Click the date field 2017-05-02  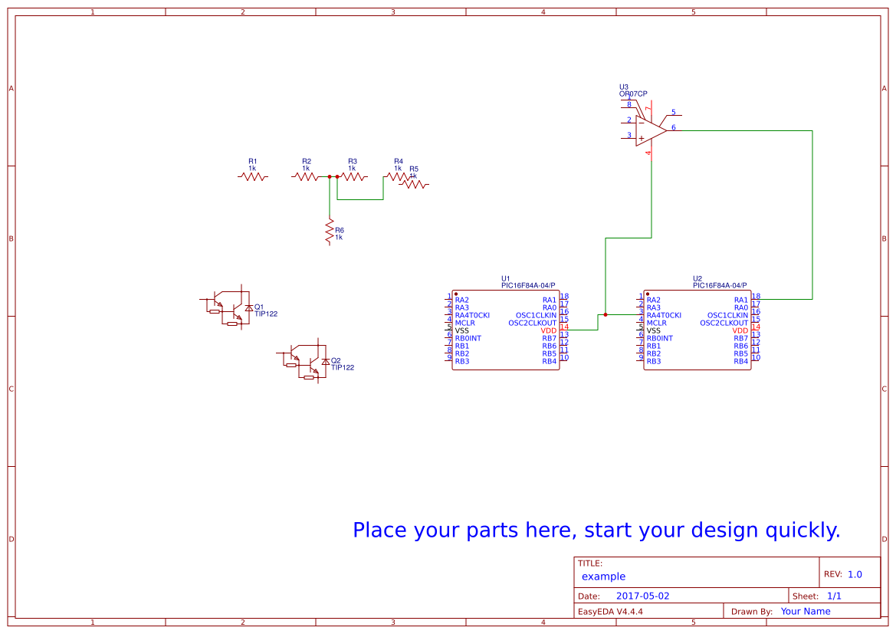pos(642,596)
